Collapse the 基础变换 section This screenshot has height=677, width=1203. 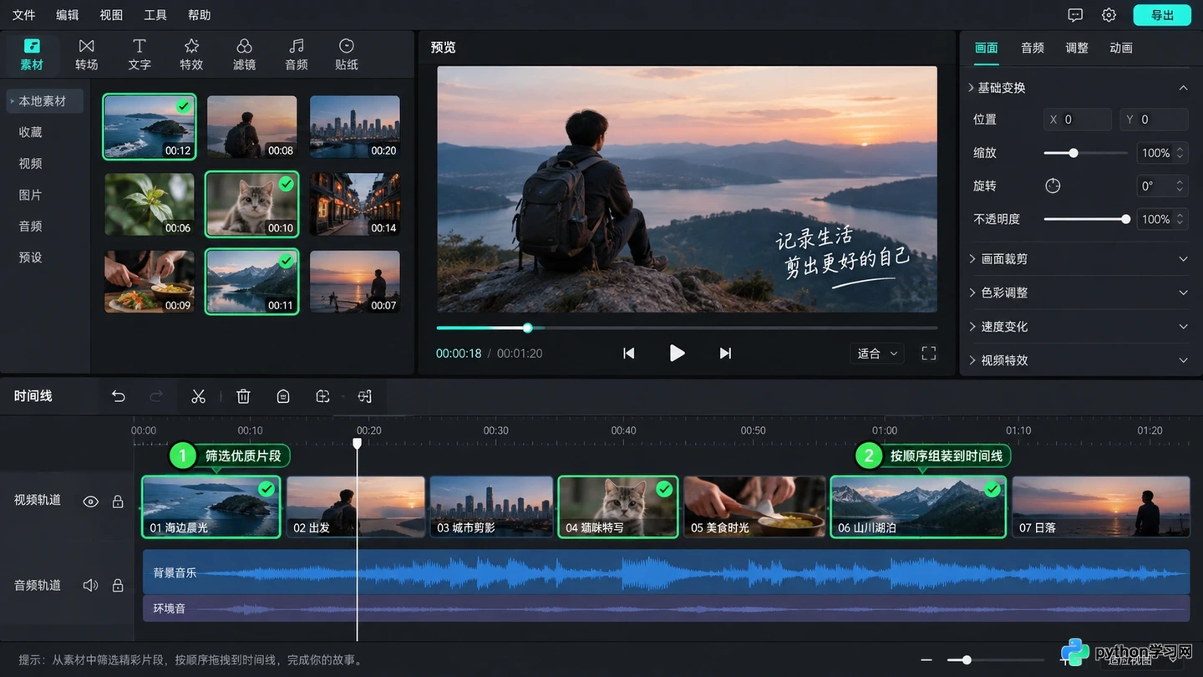click(x=1078, y=88)
